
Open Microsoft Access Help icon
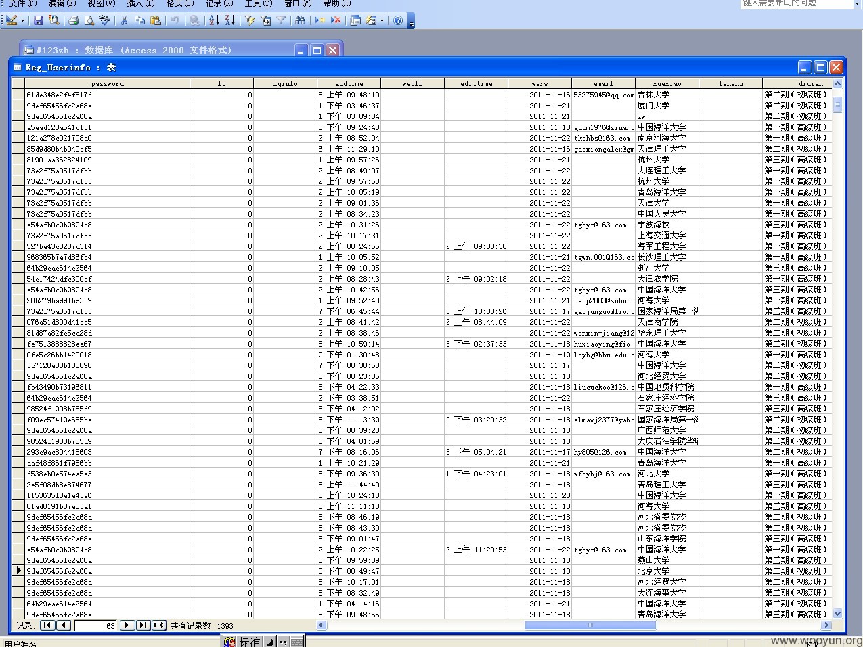[x=398, y=20]
